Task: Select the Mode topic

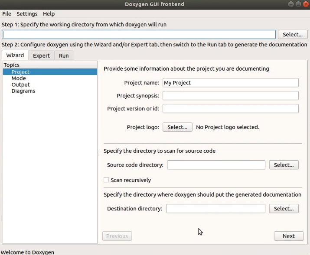Action: 19,78
